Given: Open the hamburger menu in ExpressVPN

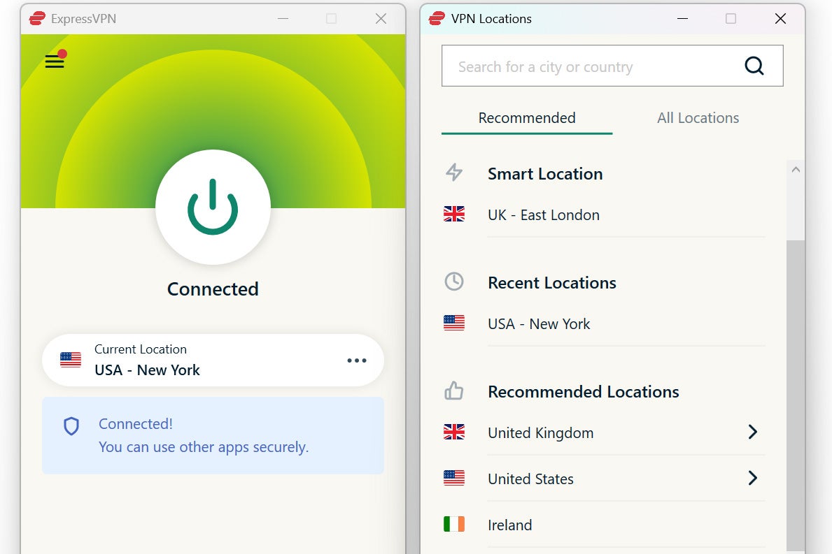Looking at the screenshot, I should coord(55,61).
